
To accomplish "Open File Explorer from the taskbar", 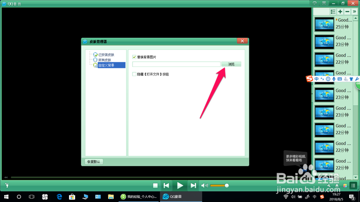I will tap(111, 197).
